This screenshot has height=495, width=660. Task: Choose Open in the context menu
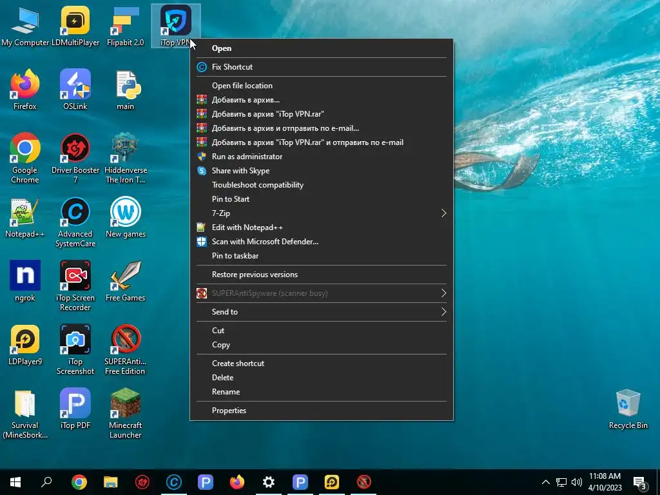[322, 48]
